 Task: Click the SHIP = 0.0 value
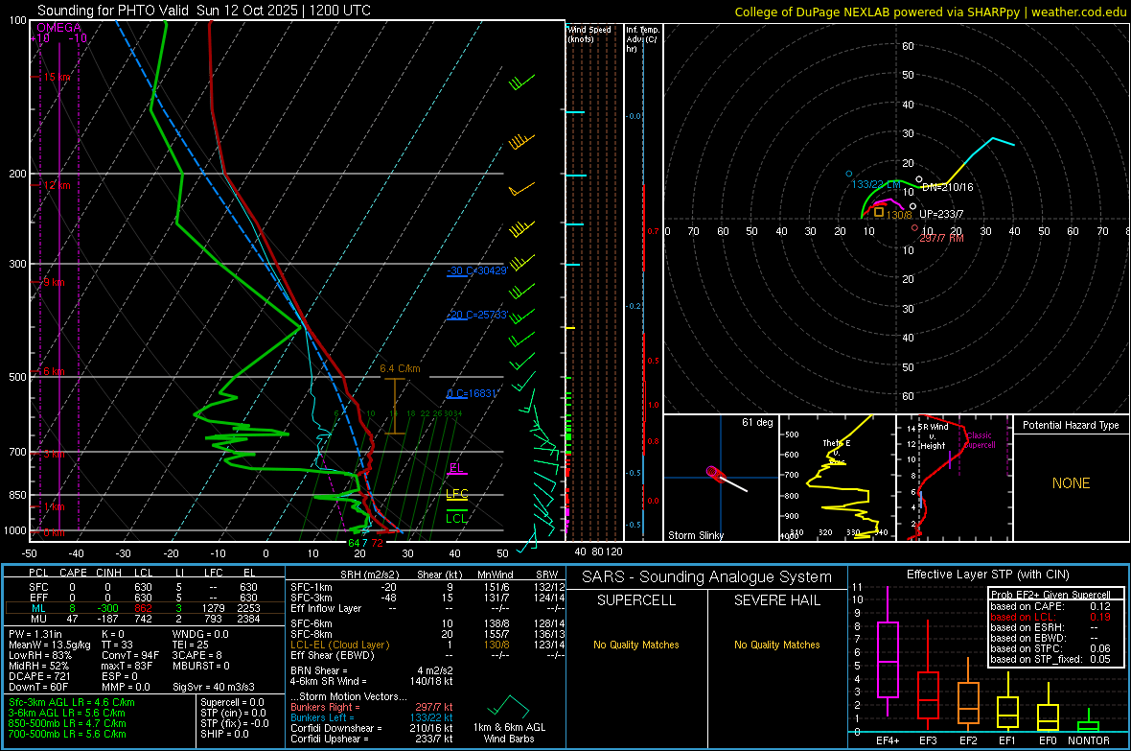224,734
